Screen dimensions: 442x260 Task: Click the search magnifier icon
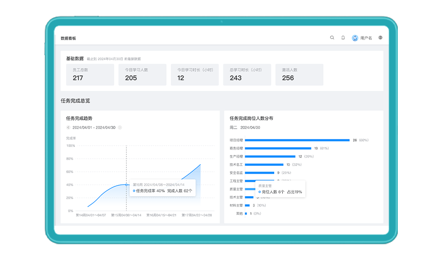pos(332,38)
